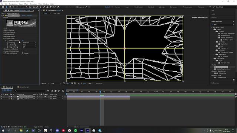Click Register link in Effect Controls

click(29, 16)
